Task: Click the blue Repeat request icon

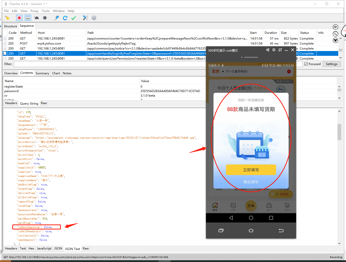Action: click(65, 18)
